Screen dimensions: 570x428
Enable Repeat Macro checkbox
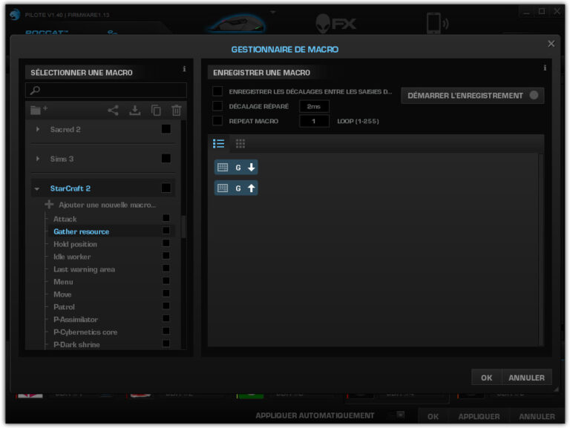(217, 121)
